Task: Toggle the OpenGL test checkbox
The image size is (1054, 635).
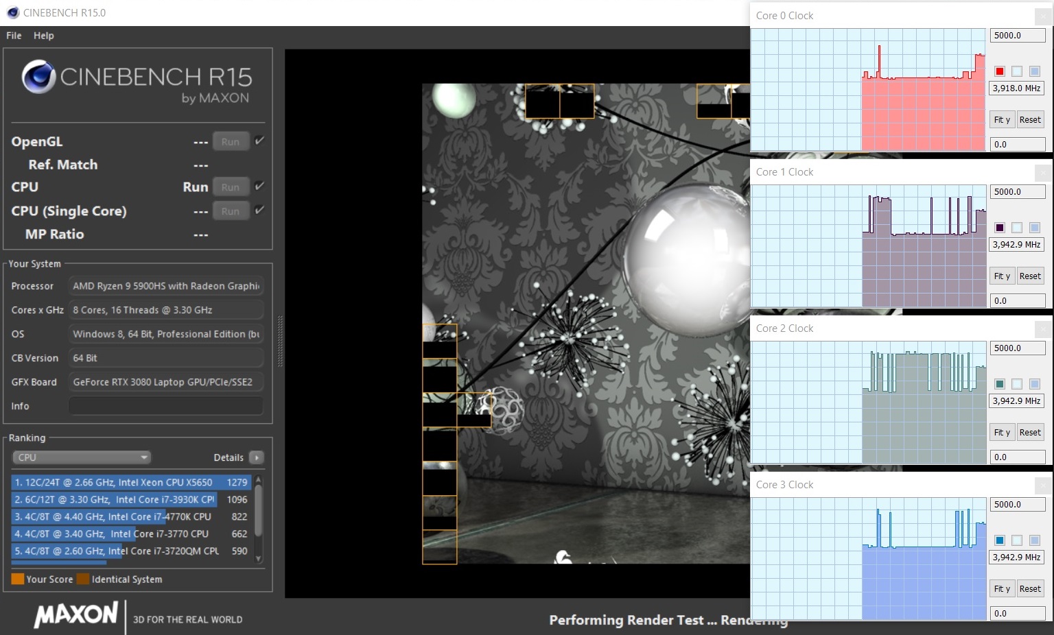Action: [x=259, y=141]
